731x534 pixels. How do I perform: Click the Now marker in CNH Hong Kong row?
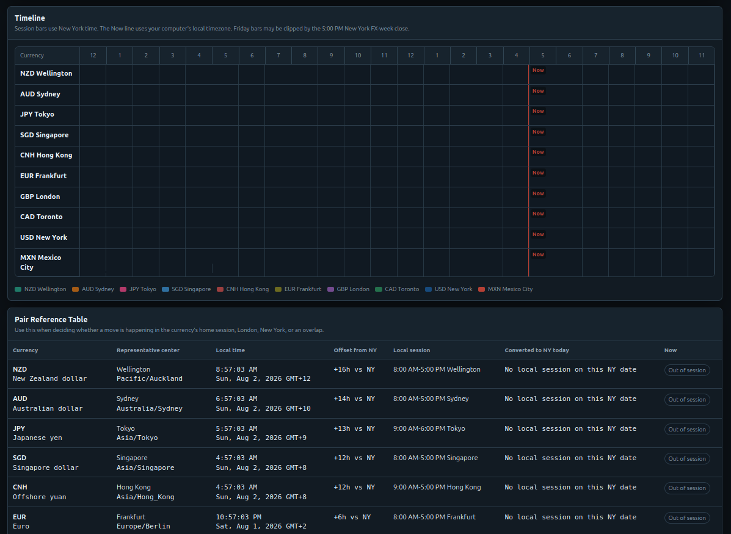(x=538, y=153)
